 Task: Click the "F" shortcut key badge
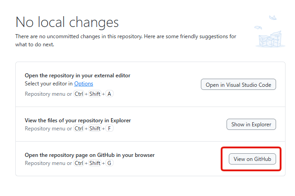pos(109,129)
